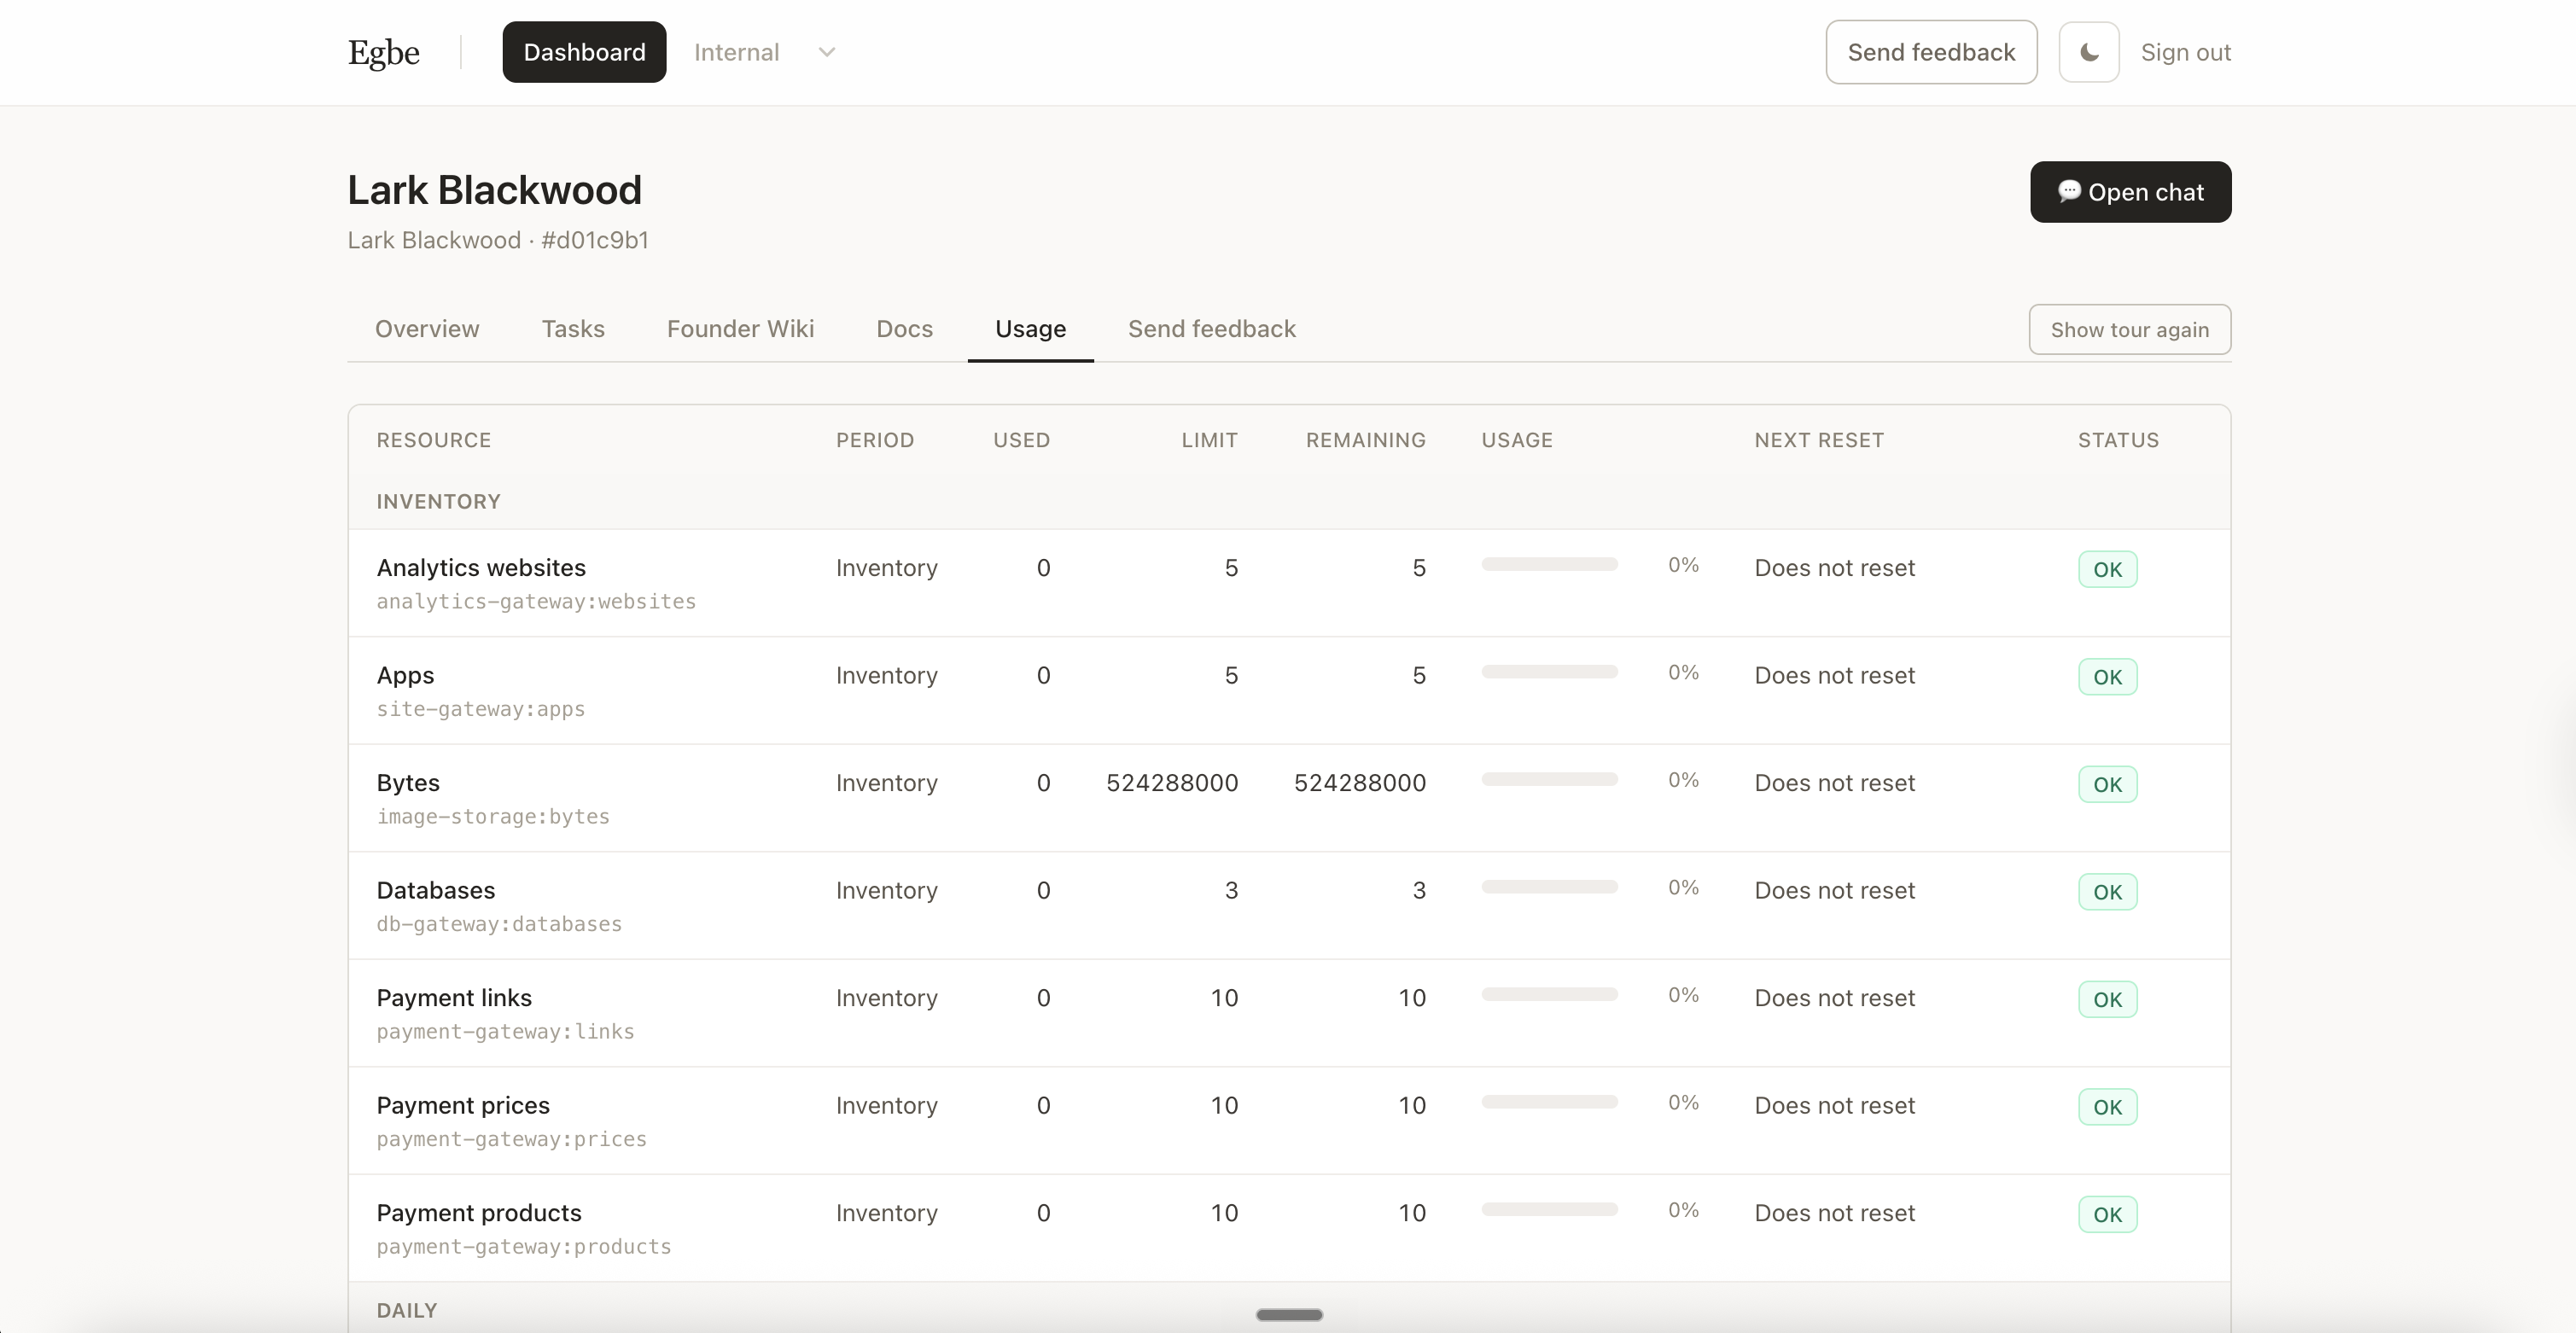Click the Payment products usage bar
The height and width of the screenshot is (1333, 2576).
coord(1549,1210)
